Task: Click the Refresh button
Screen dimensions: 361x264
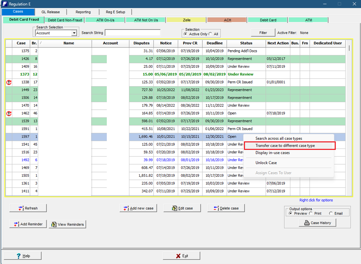Action: 28,208
